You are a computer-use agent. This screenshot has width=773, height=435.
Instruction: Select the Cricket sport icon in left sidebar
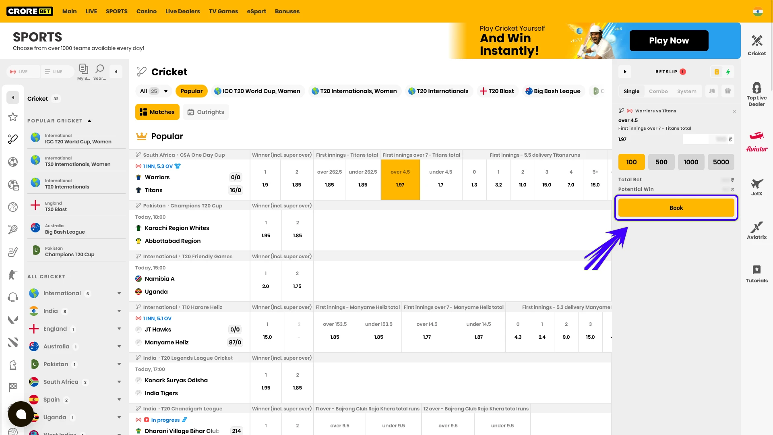pyautogui.click(x=13, y=139)
